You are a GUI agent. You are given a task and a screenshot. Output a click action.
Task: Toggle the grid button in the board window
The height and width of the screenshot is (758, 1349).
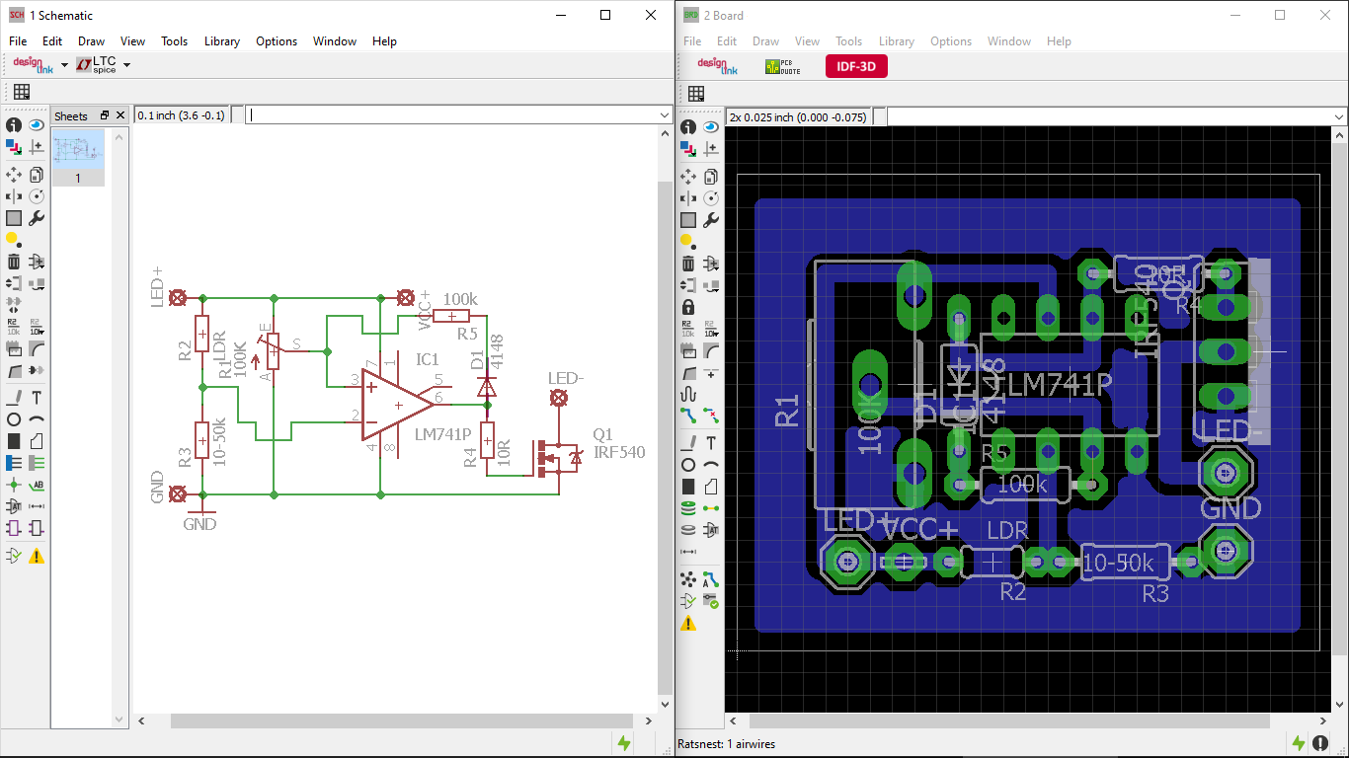click(696, 94)
